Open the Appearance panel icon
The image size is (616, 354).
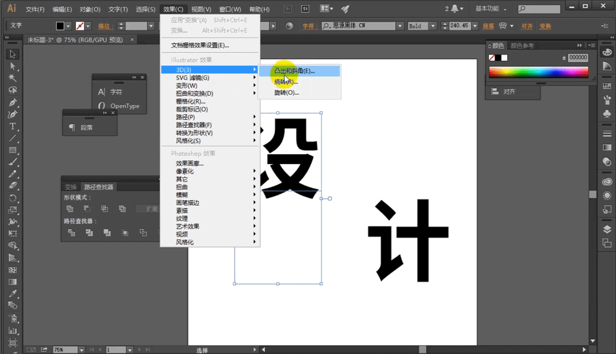pos(607,195)
